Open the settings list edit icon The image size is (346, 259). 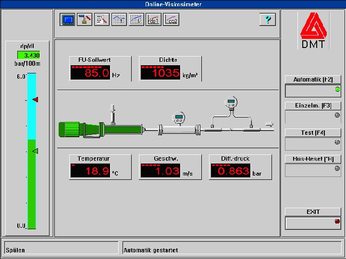102,20
